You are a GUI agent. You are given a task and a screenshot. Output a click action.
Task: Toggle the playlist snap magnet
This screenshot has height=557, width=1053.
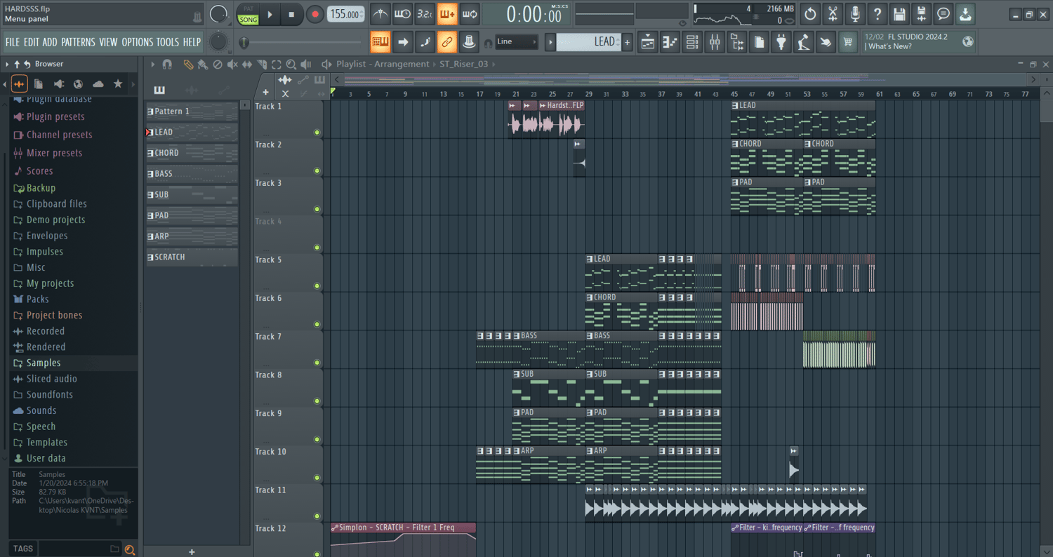pyautogui.click(x=167, y=65)
